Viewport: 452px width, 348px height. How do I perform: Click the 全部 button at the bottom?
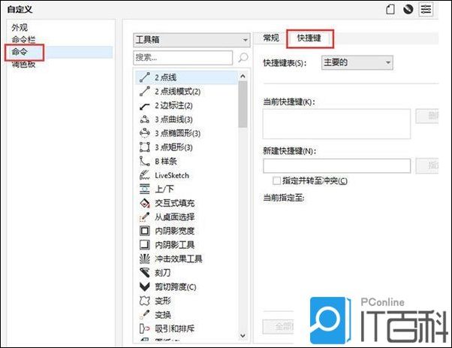(x=278, y=327)
